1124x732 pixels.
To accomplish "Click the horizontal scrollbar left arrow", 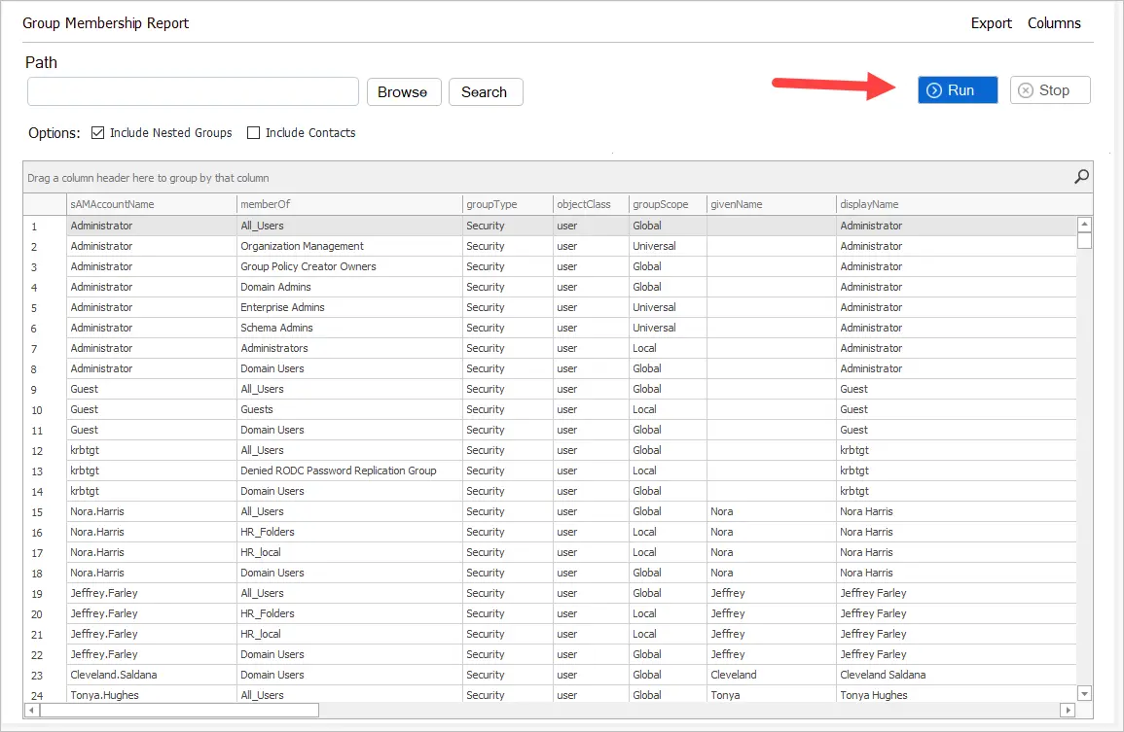I will coord(31,710).
